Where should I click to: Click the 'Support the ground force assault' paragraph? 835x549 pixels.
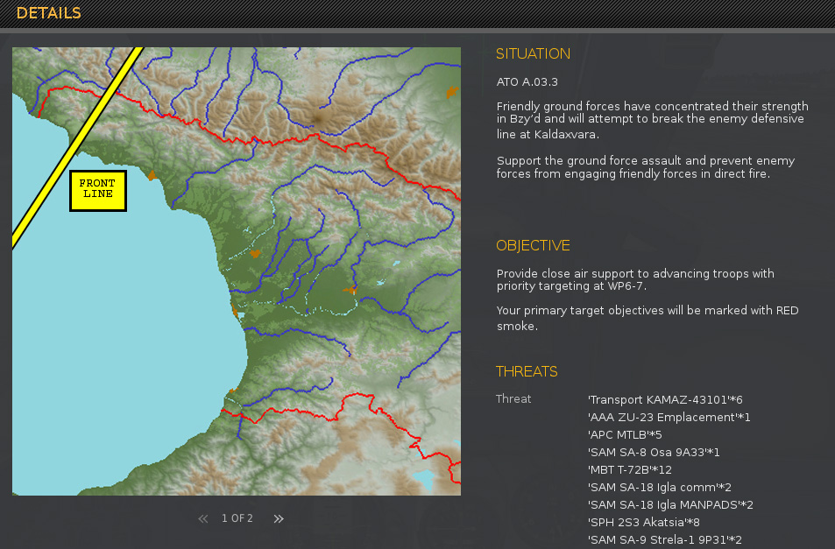(646, 167)
